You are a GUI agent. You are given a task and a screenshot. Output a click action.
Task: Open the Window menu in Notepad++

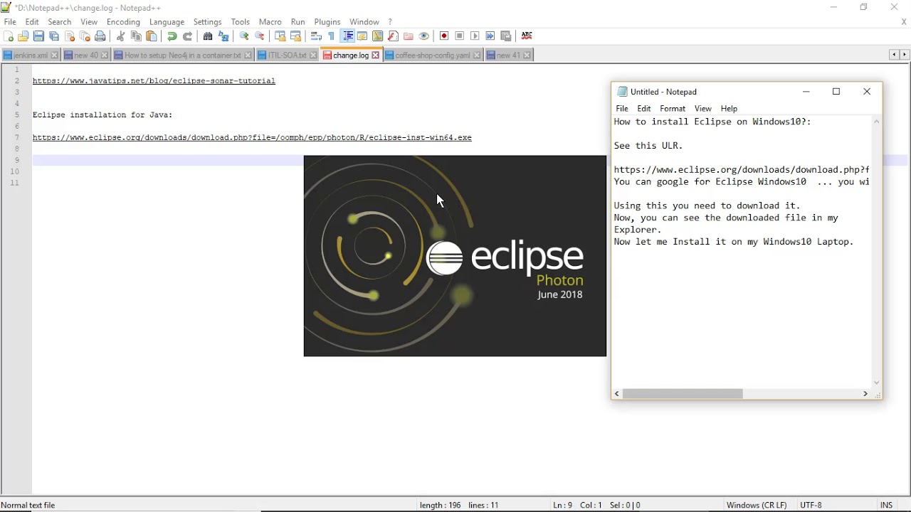point(364,22)
